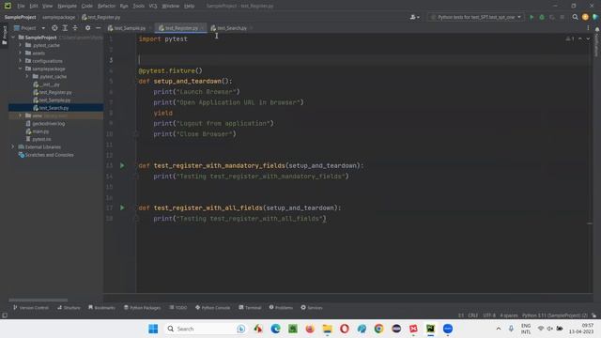601x338 pixels.
Task: Click Expand All in Project panel toolbar
Action: [65, 28]
